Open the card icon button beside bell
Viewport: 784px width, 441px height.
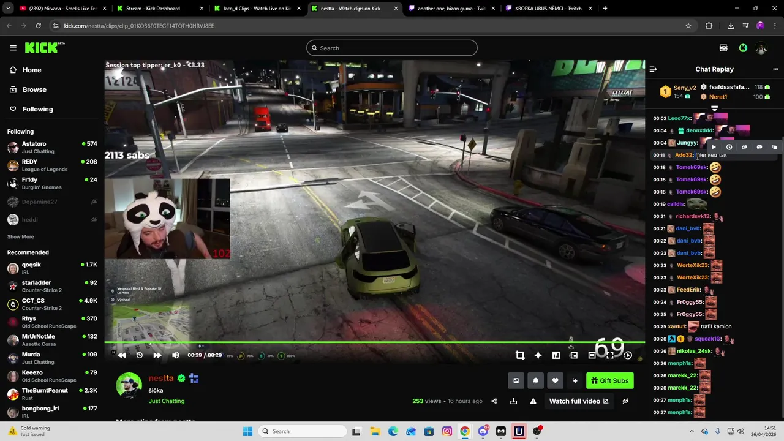(516, 380)
